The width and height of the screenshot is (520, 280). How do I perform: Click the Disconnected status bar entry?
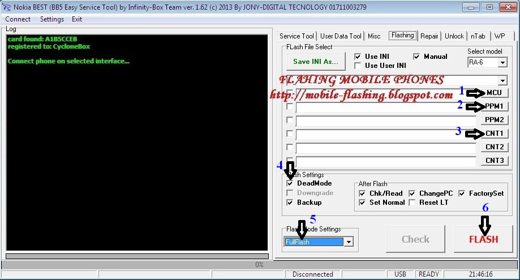click(x=313, y=274)
